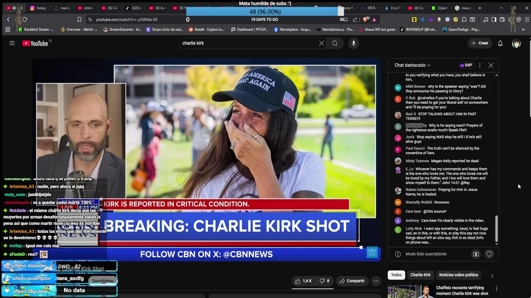531x298 pixels.
Task: Mute the audio-playing YouTube tab
Action: (14, 8)
